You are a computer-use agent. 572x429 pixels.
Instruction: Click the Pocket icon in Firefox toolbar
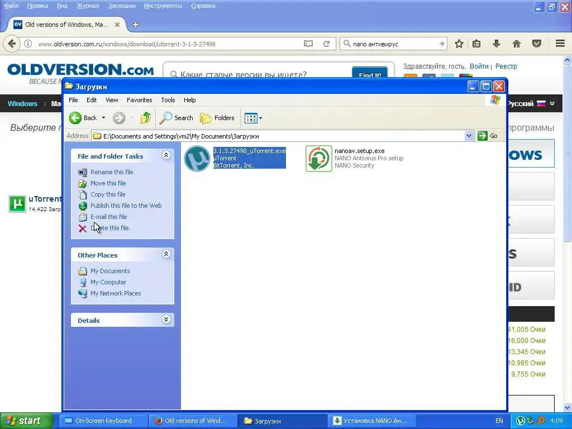pos(537,44)
